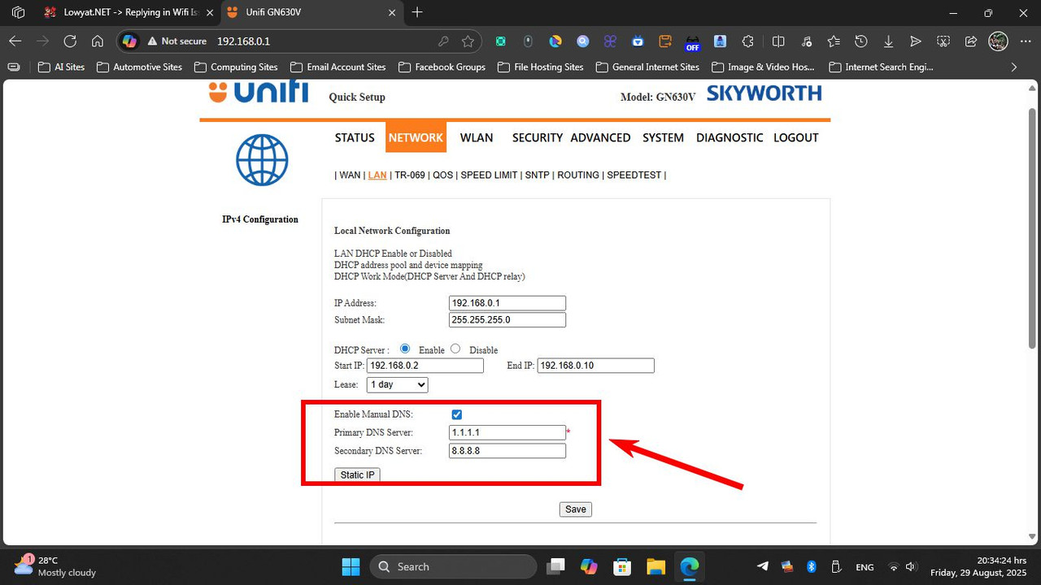The width and height of the screenshot is (1041, 585).
Task: Open Task View on taskbar
Action: (555, 566)
